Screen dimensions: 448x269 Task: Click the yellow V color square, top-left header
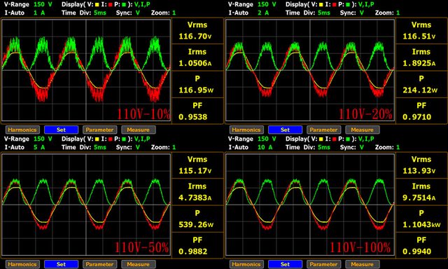[x=97, y=5]
